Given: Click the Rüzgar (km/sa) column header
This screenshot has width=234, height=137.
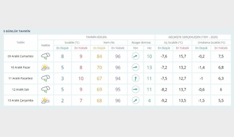Looking at the screenshot, I should click(141, 42).
